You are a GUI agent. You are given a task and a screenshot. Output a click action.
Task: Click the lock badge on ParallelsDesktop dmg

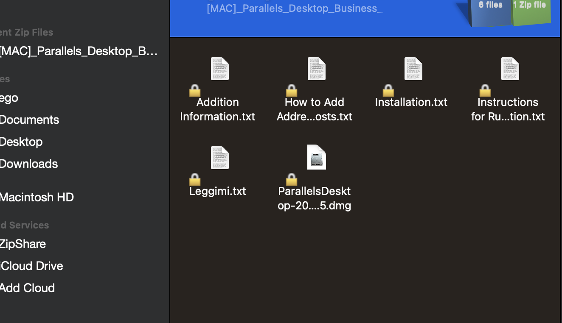click(292, 179)
